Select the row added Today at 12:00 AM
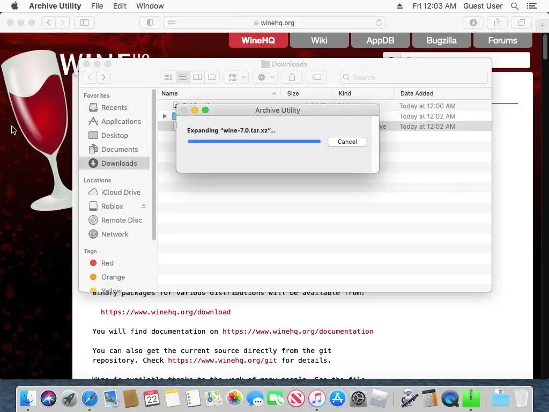The image size is (549, 412). pyautogui.click(x=324, y=106)
